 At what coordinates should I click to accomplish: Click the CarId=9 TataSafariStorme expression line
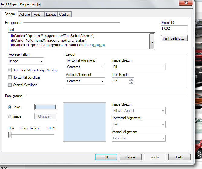coord(53,36)
